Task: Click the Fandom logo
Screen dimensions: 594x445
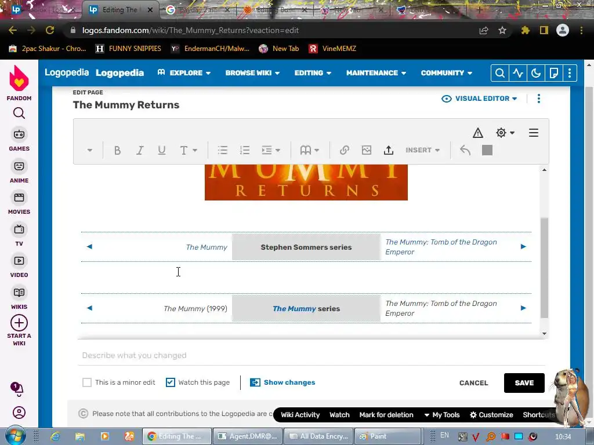Action: [19, 83]
